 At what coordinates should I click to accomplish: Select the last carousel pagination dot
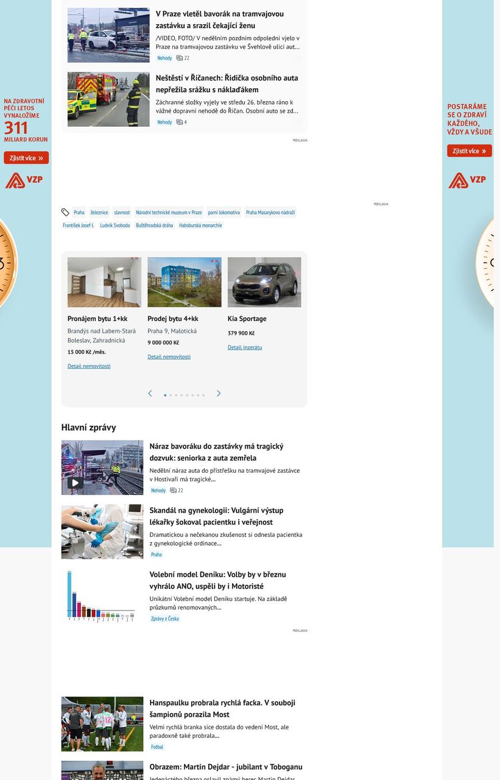[x=203, y=395]
